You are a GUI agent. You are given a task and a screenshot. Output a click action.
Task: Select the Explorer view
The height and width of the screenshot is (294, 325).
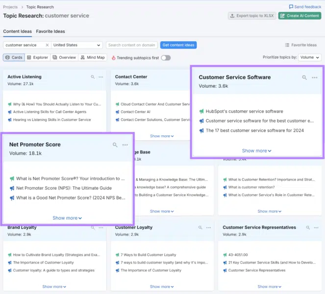click(x=38, y=57)
